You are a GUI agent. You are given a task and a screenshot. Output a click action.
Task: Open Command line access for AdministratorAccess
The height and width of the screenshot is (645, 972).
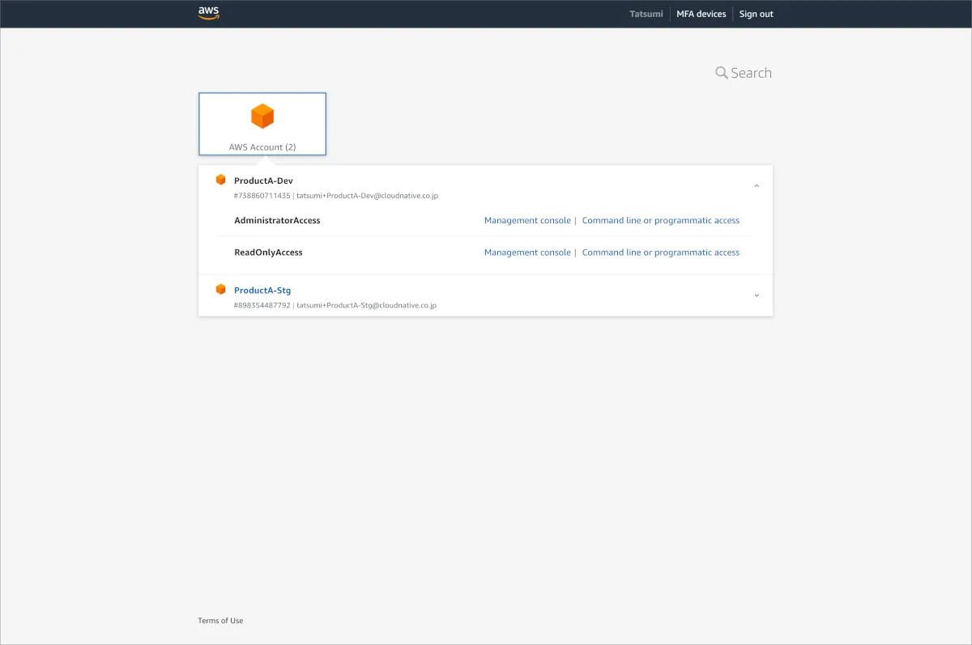[x=661, y=220]
